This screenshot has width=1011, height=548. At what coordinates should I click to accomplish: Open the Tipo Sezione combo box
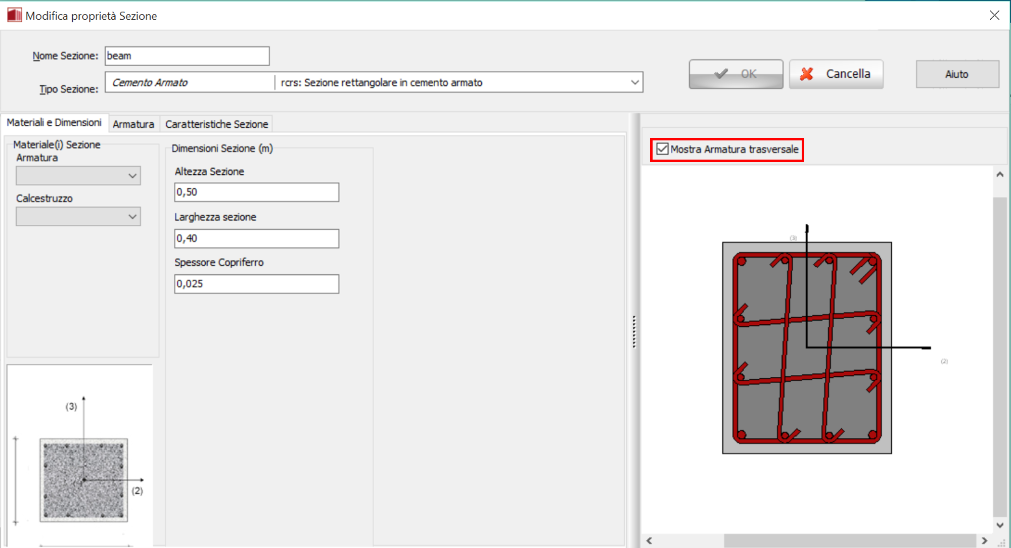tap(634, 82)
